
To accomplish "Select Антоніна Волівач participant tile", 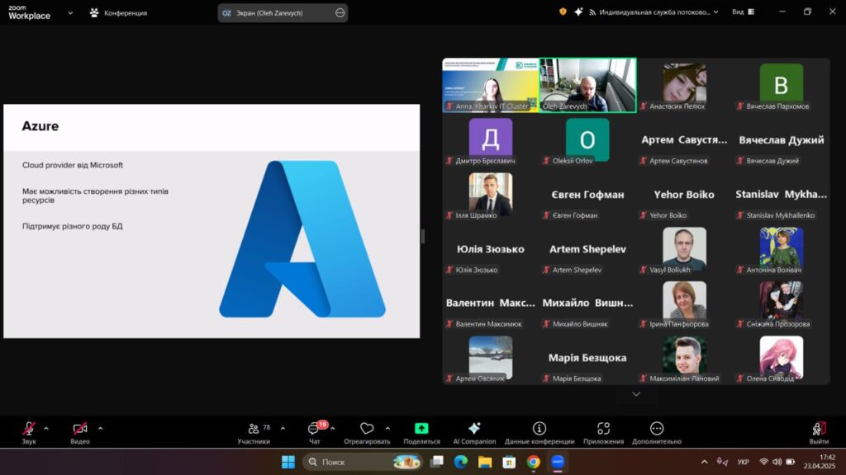I will pyautogui.click(x=782, y=249).
